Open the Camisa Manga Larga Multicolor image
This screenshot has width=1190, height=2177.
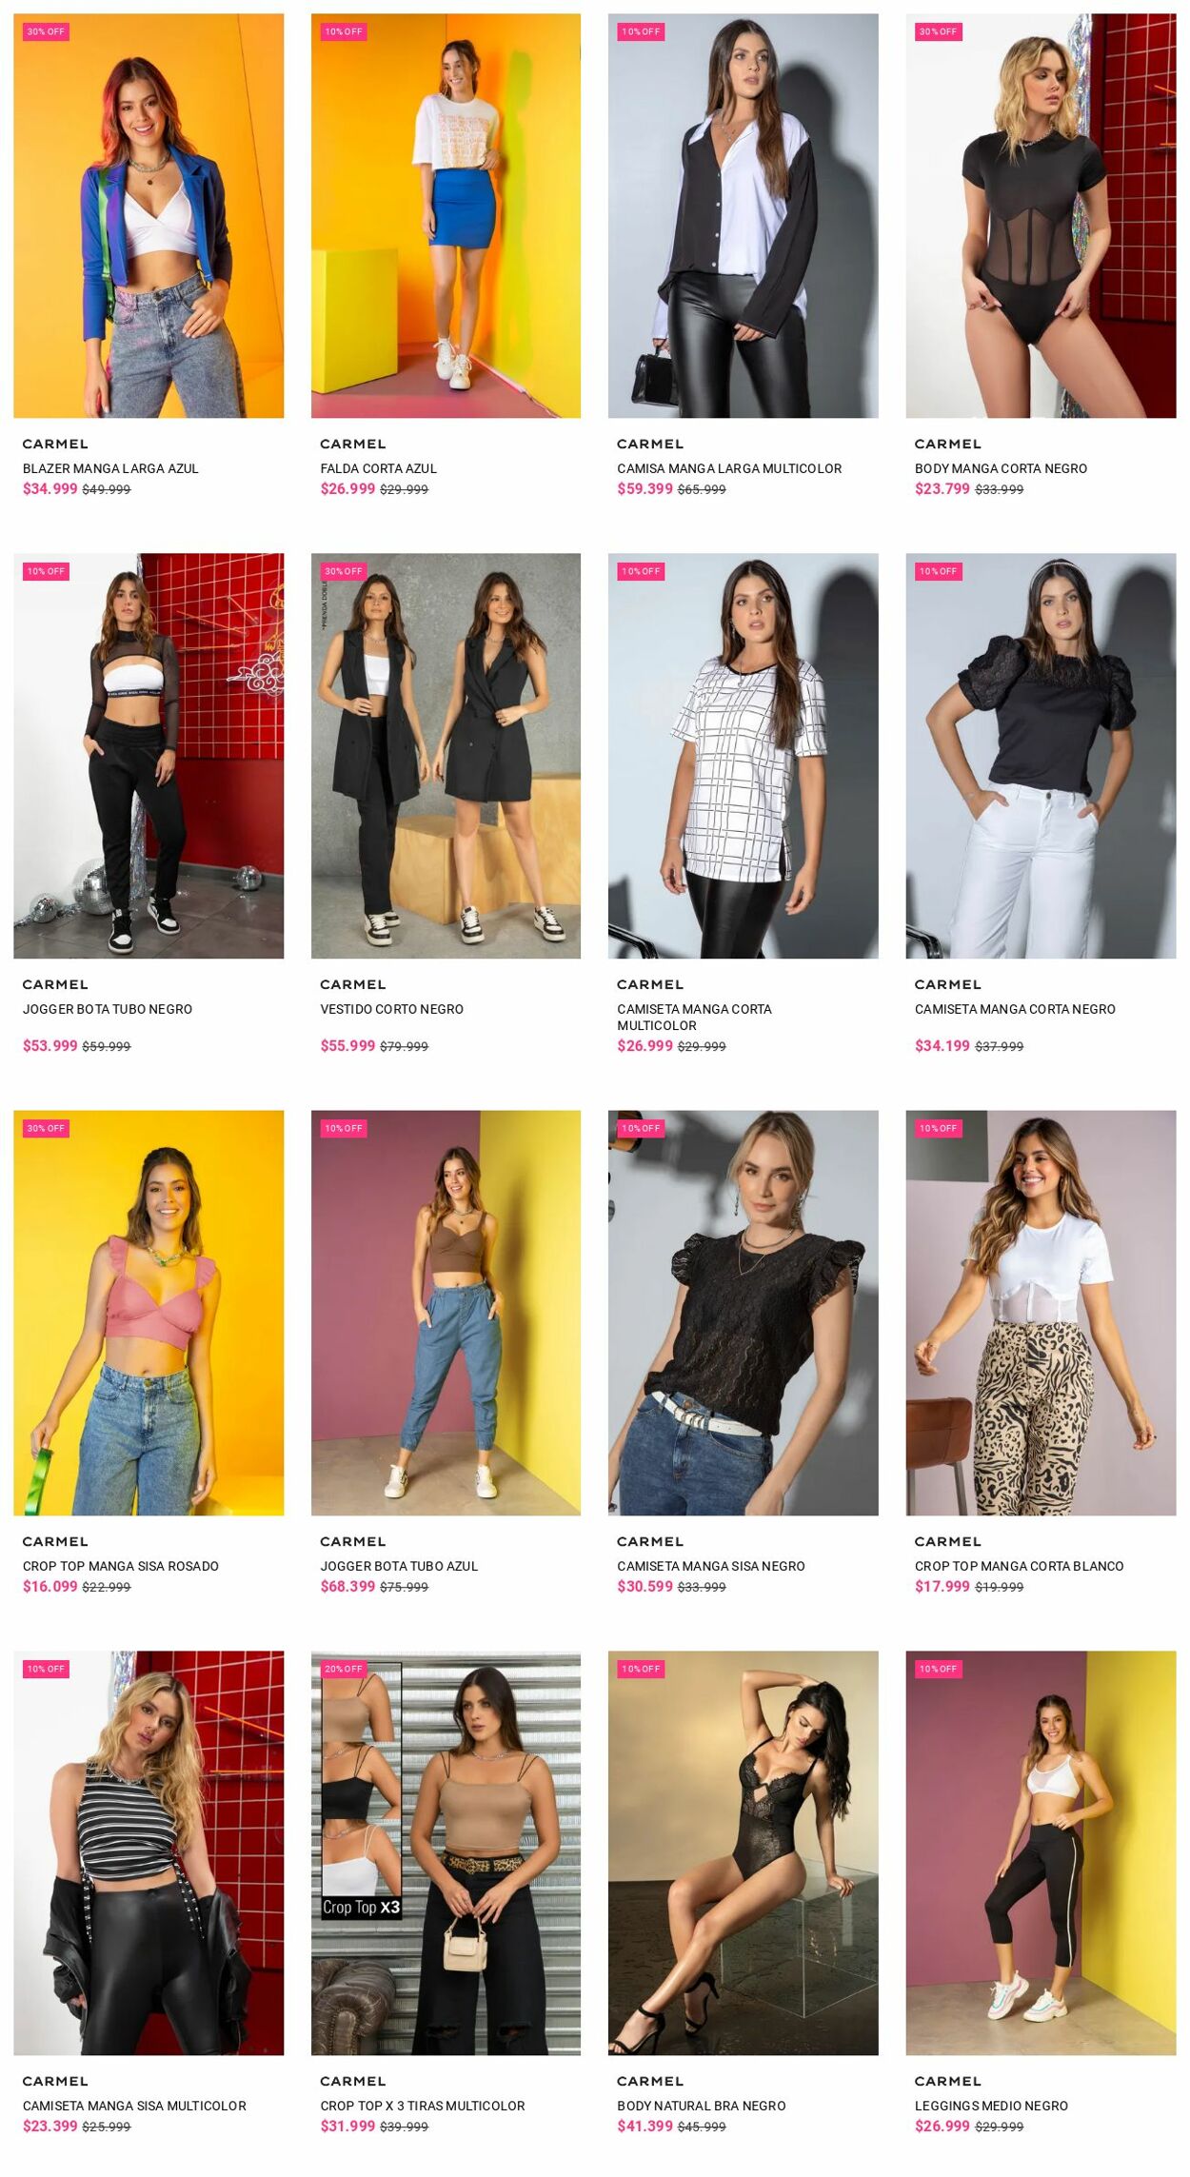[x=743, y=215]
